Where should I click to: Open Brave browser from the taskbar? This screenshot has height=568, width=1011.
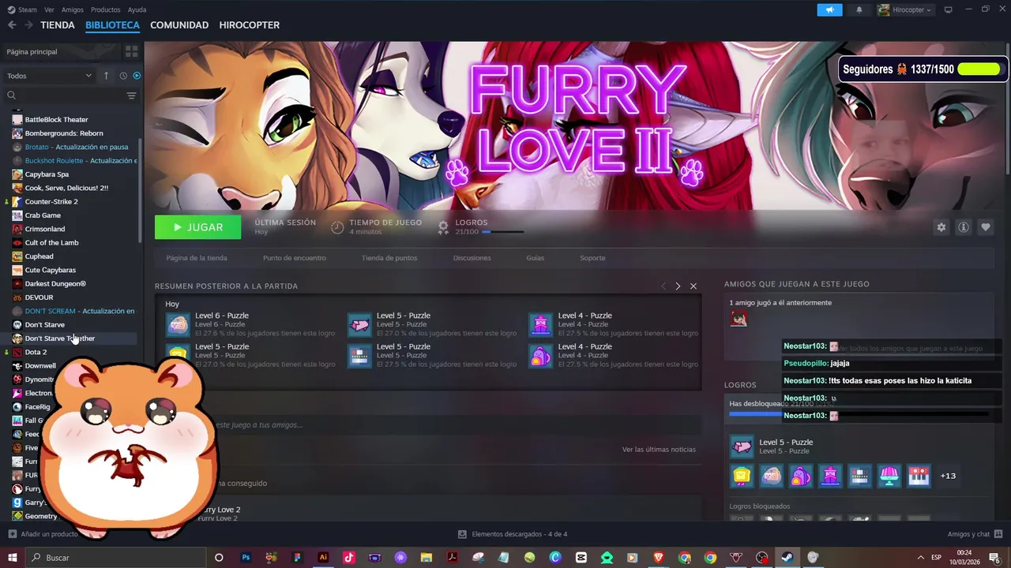[x=659, y=558]
